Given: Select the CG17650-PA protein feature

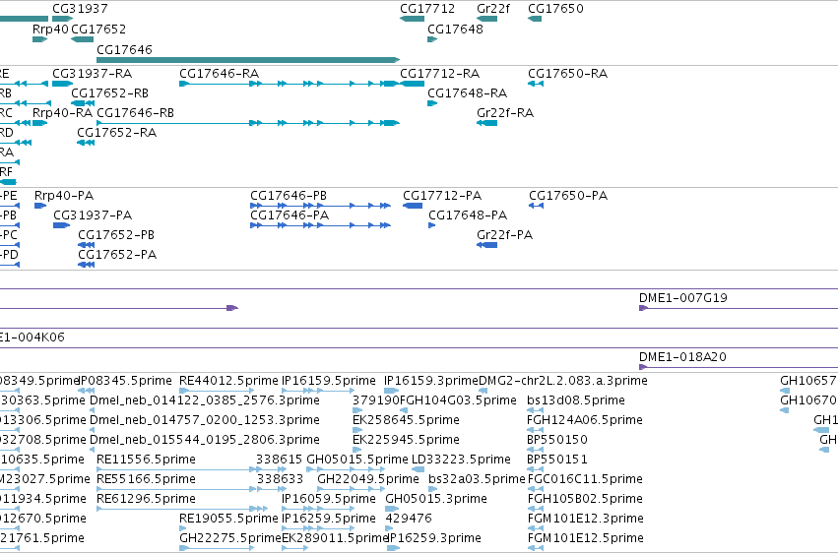Looking at the screenshot, I should 536,206.
